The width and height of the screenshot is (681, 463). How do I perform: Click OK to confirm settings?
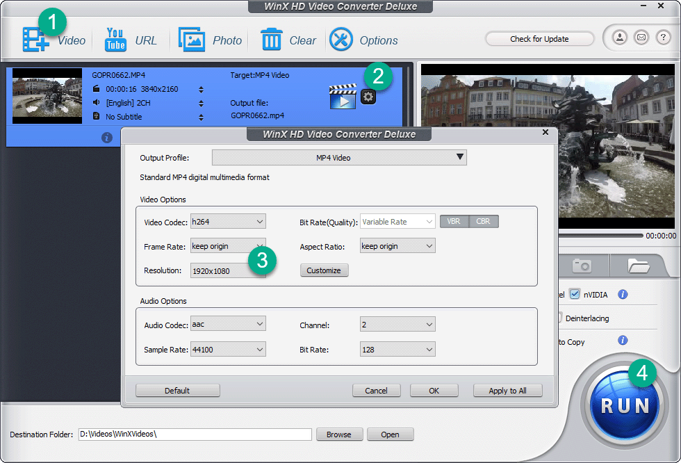click(434, 391)
